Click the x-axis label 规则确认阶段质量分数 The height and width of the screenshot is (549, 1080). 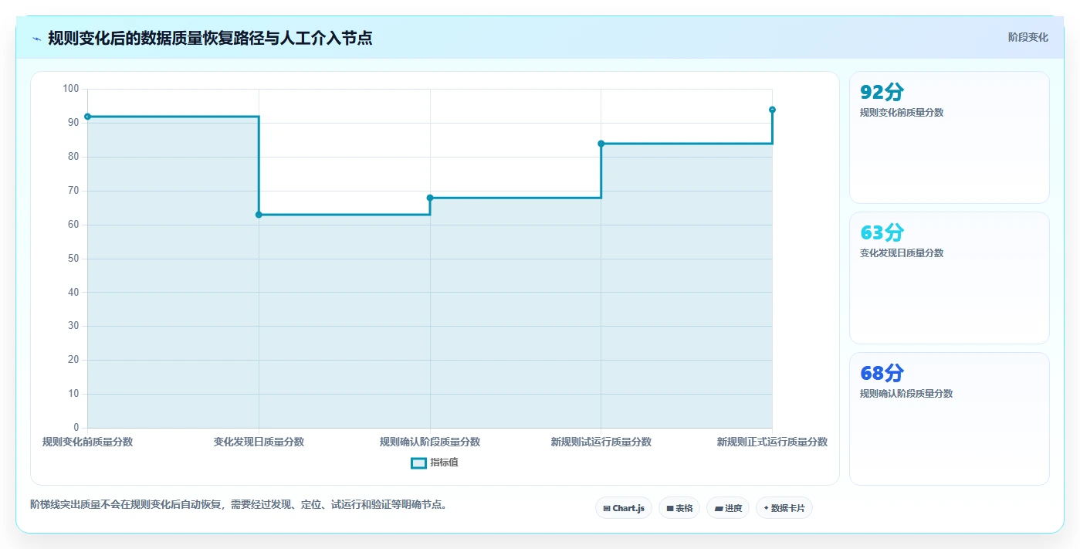click(x=430, y=442)
